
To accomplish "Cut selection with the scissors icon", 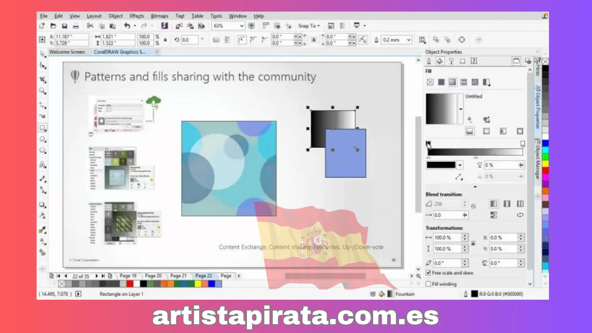I will (90, 26).
